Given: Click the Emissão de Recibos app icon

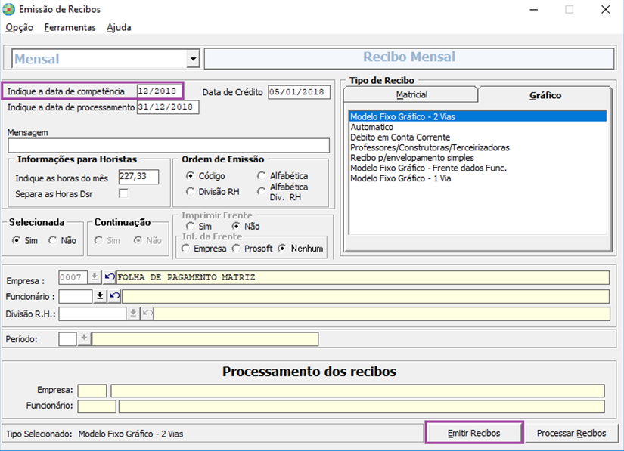Looking at the screenshot, I should 8,9.
